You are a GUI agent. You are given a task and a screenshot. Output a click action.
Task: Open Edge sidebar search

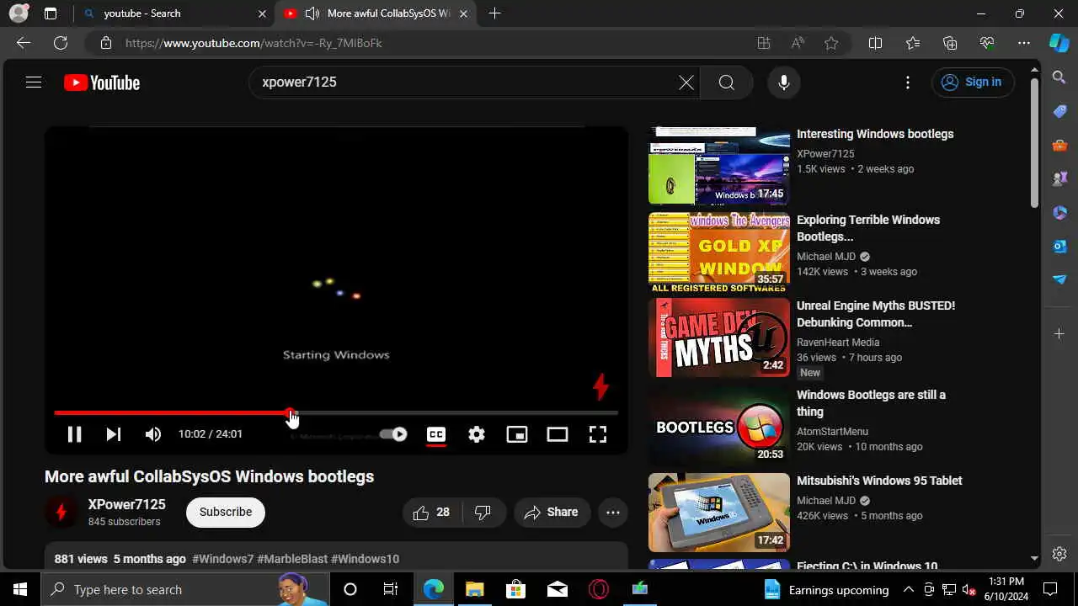coord(1059,77)
